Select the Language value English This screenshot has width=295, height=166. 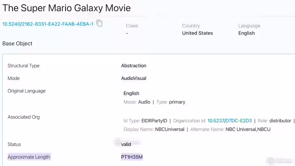(246, 33)
